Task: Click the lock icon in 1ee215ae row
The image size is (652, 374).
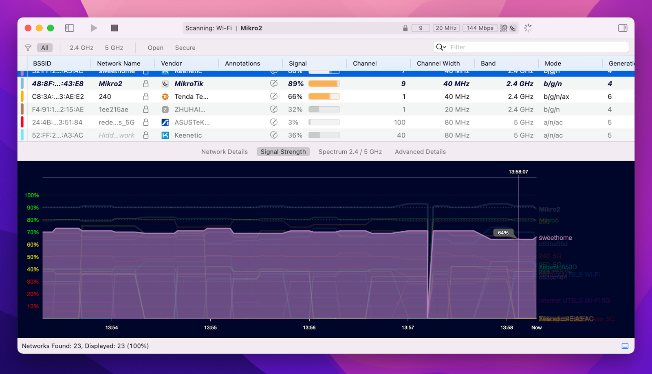Action: click(146, 109)
